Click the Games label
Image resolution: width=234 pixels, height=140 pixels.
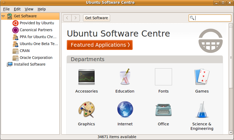(x=202, y=91)
